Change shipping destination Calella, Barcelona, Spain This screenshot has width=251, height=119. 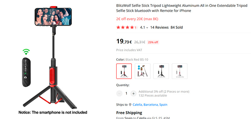click(150, 105)
